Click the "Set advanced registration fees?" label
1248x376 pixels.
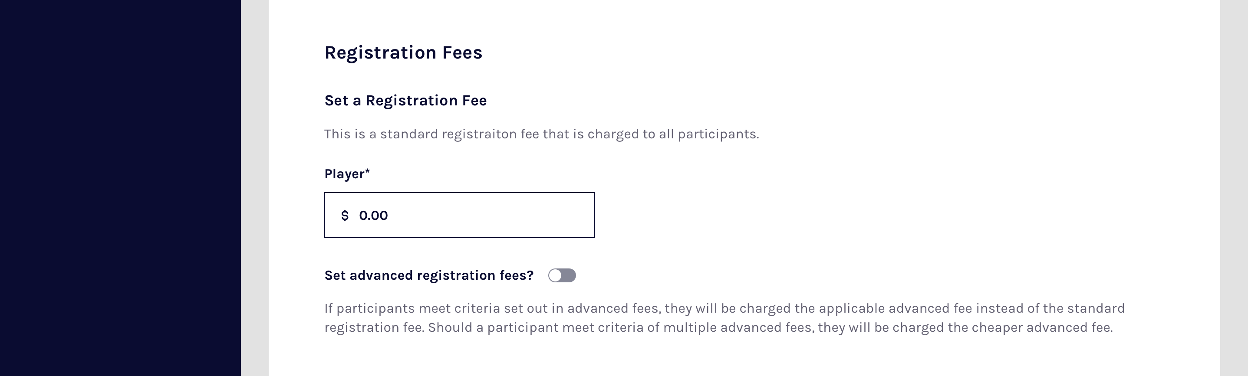[429, 275]
